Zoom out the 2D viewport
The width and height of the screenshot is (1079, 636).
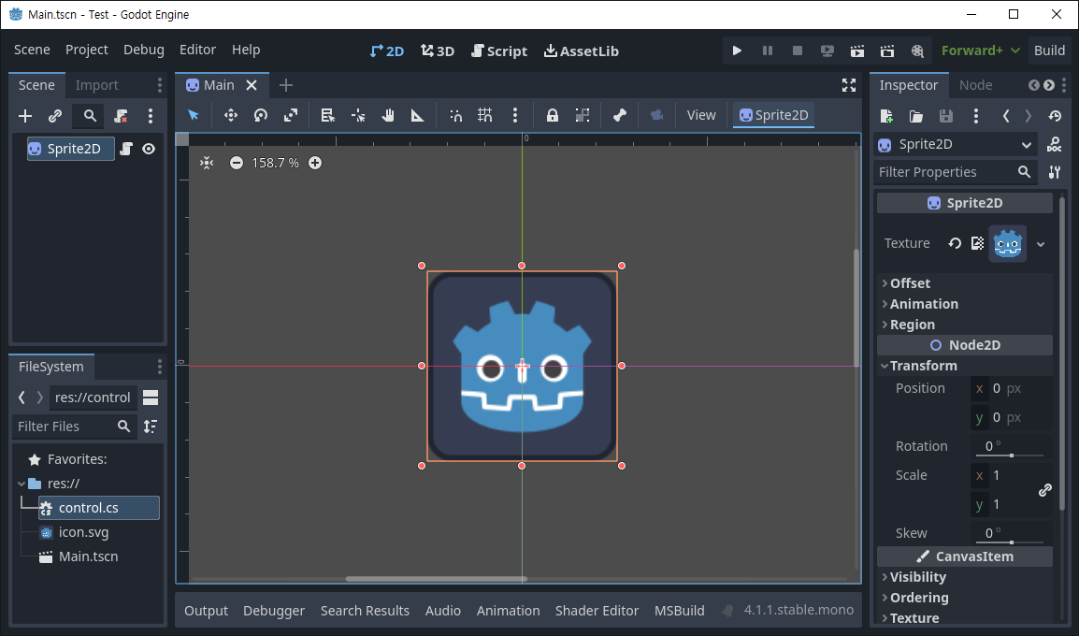coord(236,163)
